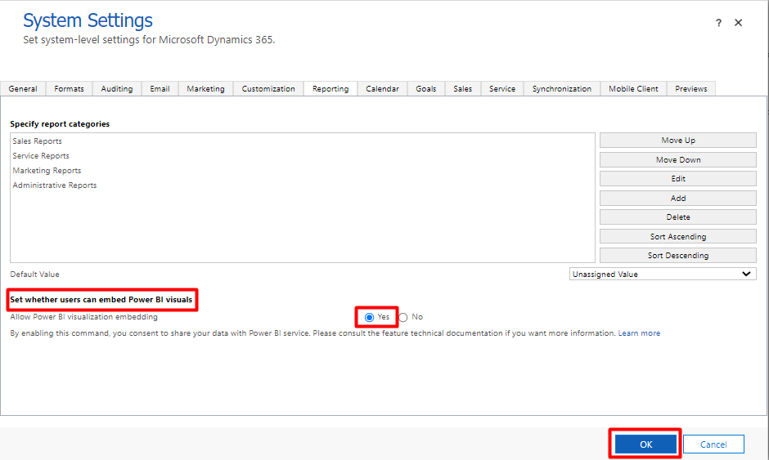Open the Mobile Client tab
769x460 pixels.
[x=634, y=89]
